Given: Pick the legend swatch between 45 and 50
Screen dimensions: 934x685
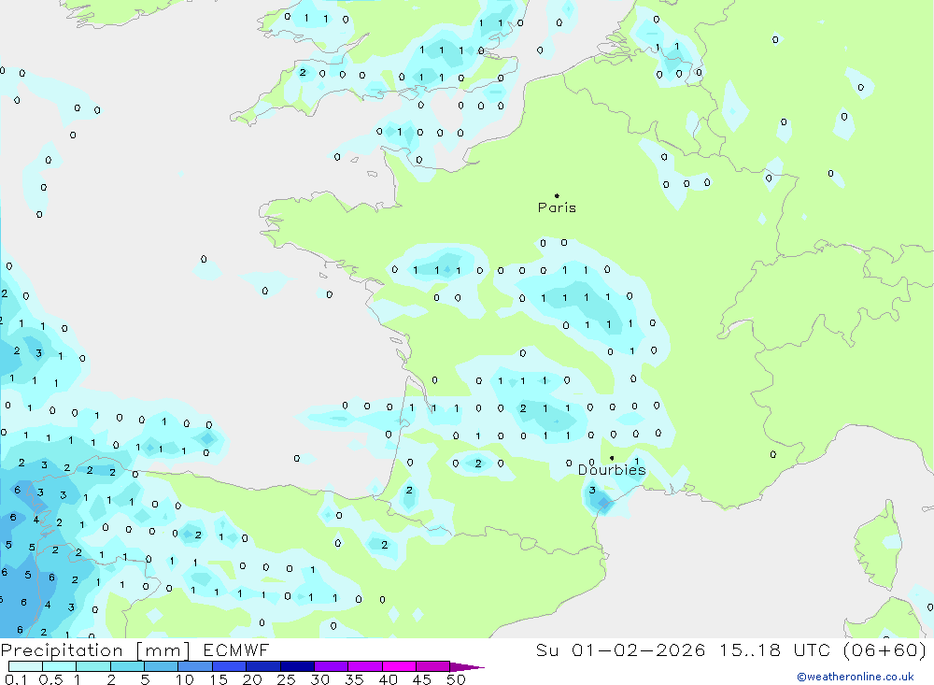Looking at the screenshot, I should click(433, 666).
